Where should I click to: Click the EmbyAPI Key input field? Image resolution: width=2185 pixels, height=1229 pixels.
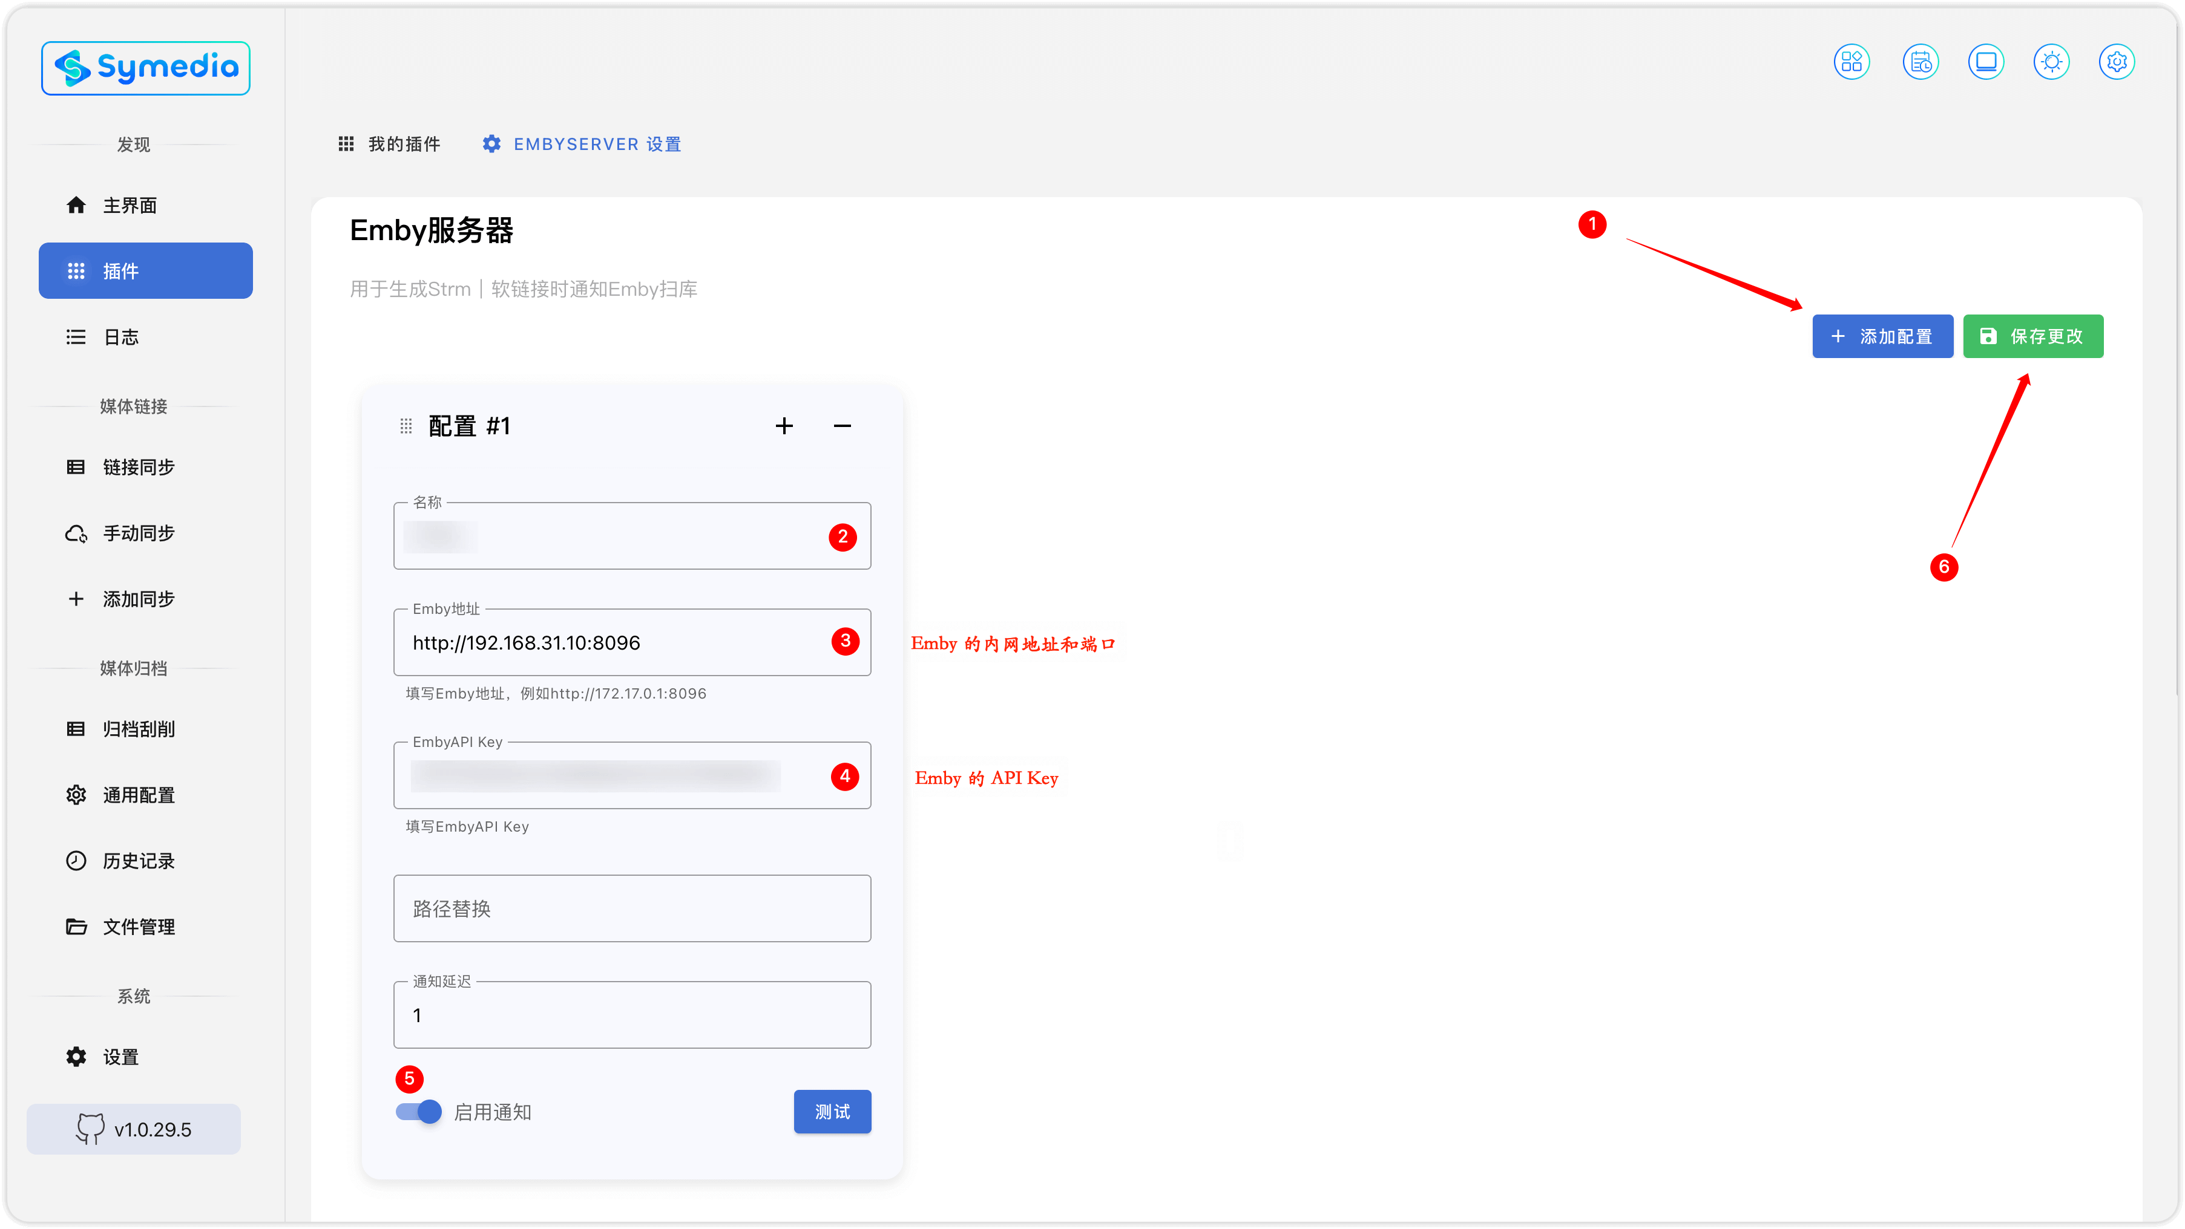coord(632,775)
